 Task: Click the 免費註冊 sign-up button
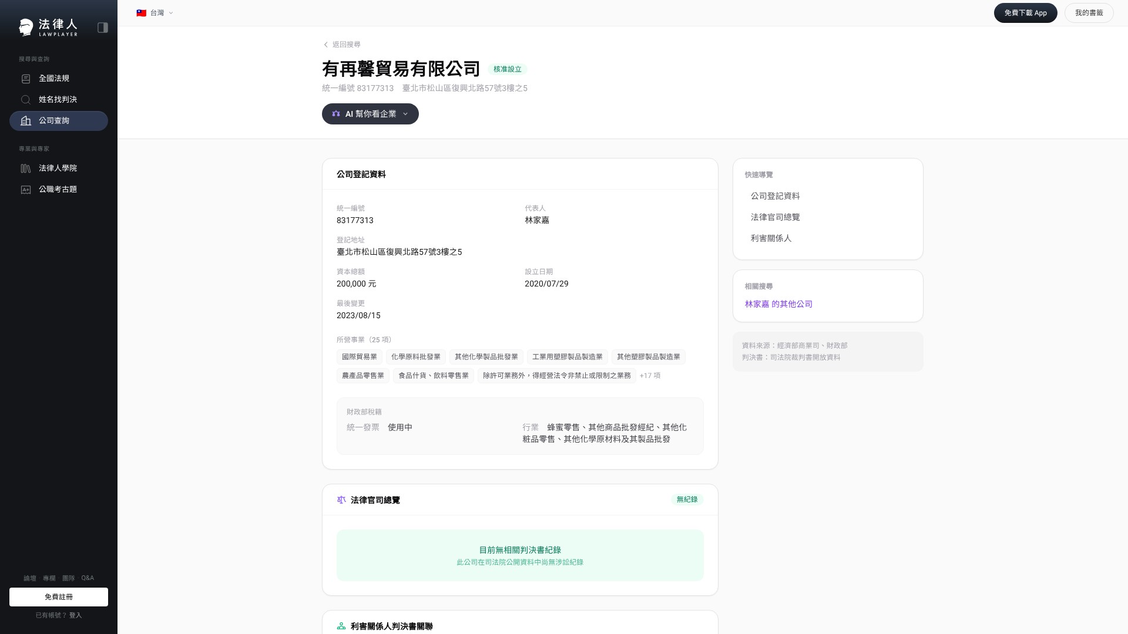pos(59,597)
